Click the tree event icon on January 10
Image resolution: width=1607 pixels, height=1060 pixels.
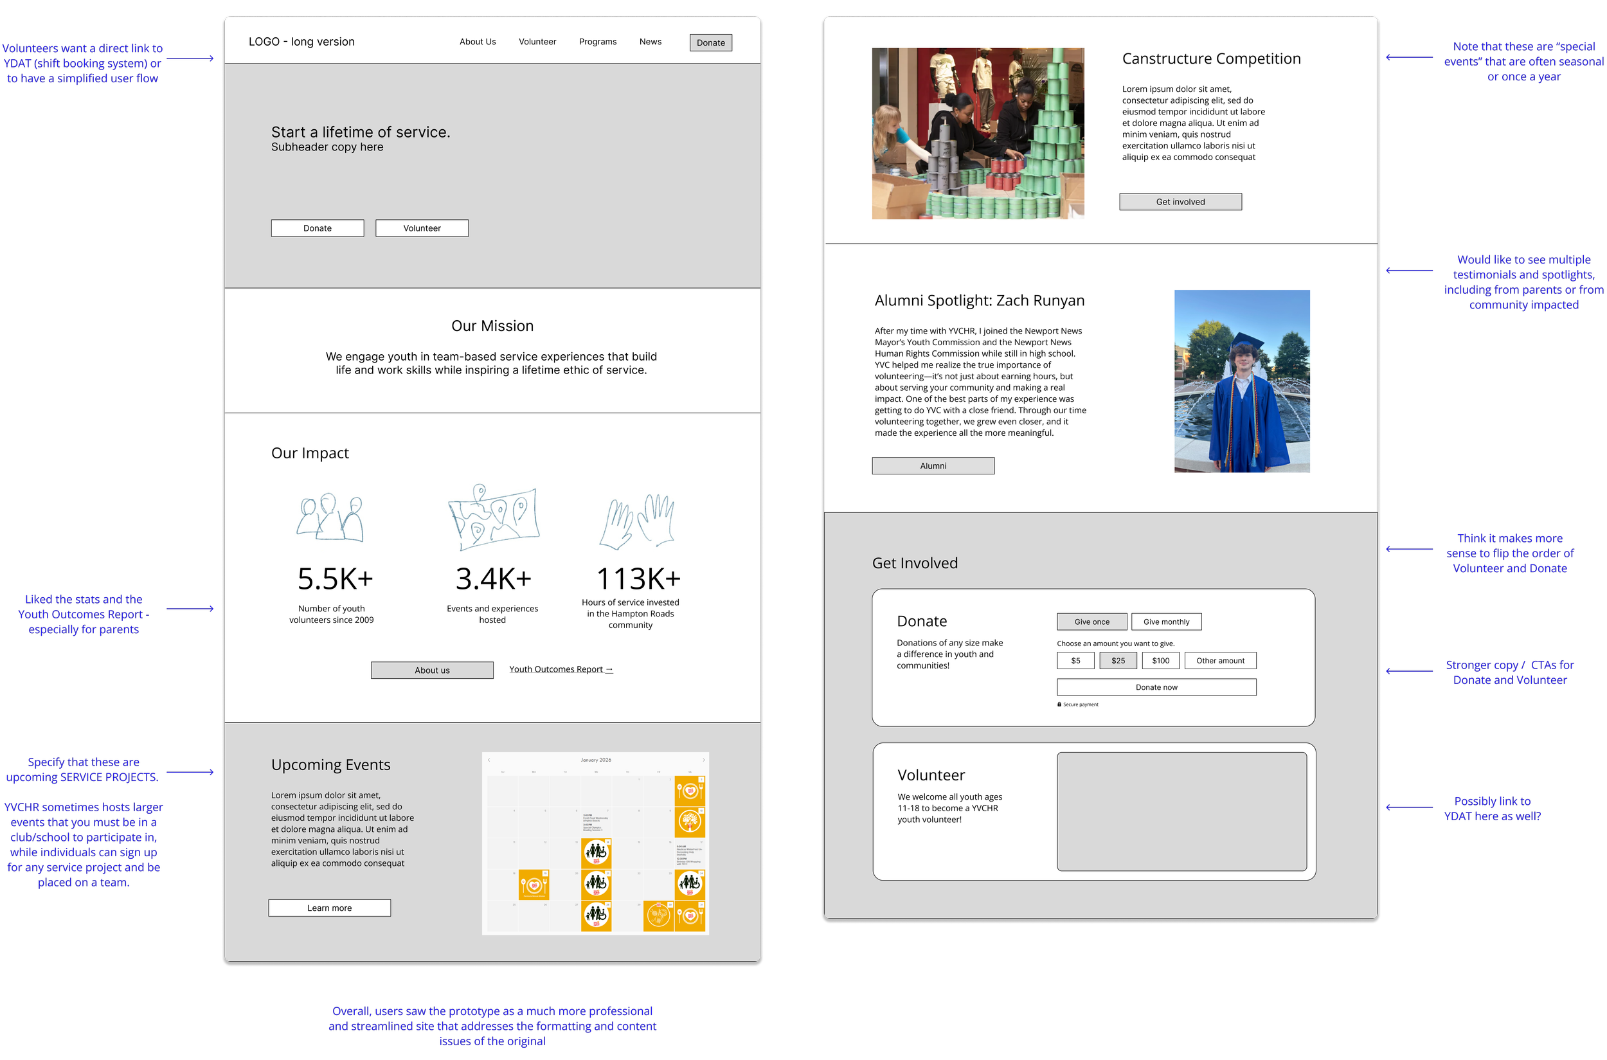(690, 822)
